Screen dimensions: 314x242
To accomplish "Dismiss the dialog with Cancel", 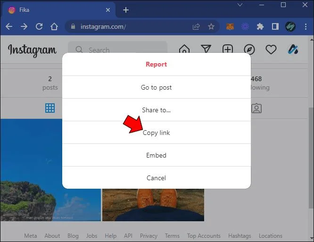I will click(157, 178).
